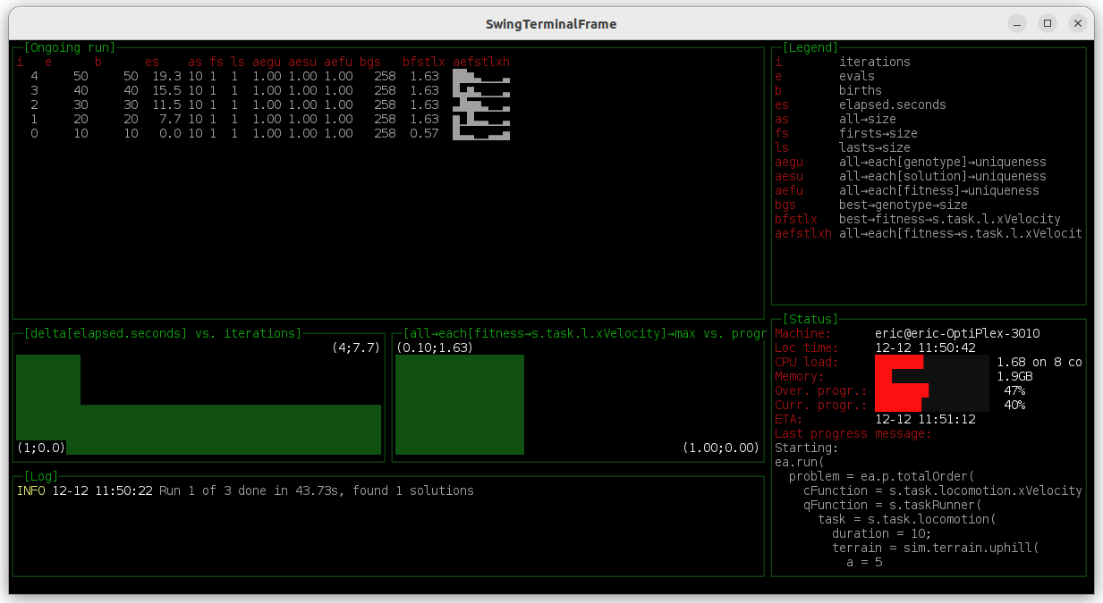
Task: Click the '1.68 on 8 co' CPU reading
Action: click(1039, 362)
